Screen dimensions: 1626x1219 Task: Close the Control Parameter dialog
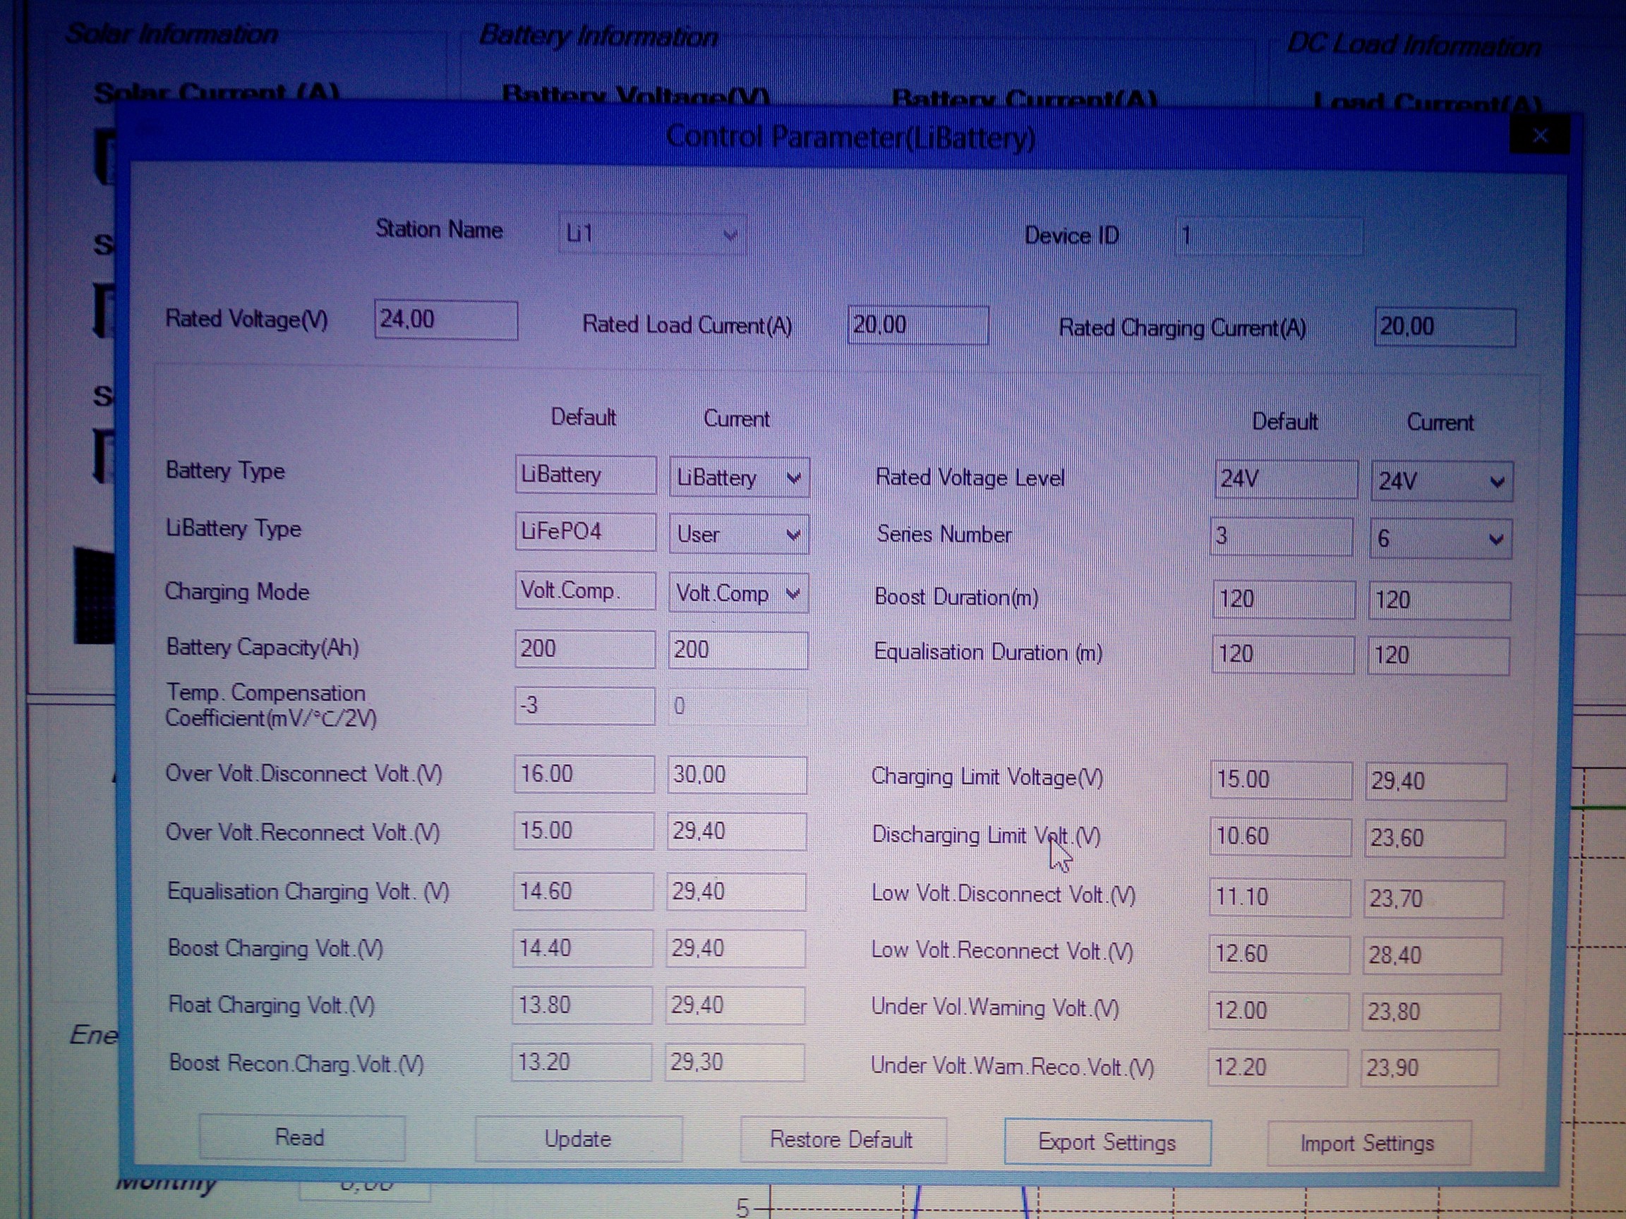[1540, 135]
